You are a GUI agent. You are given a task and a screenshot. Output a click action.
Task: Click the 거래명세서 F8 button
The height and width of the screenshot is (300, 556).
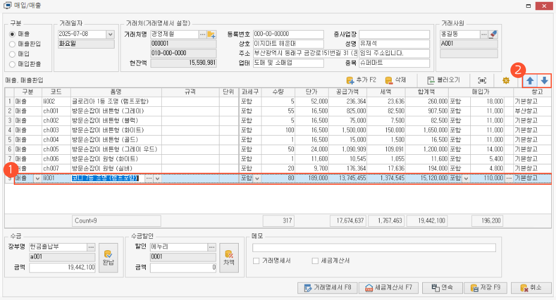click(327, 288)
